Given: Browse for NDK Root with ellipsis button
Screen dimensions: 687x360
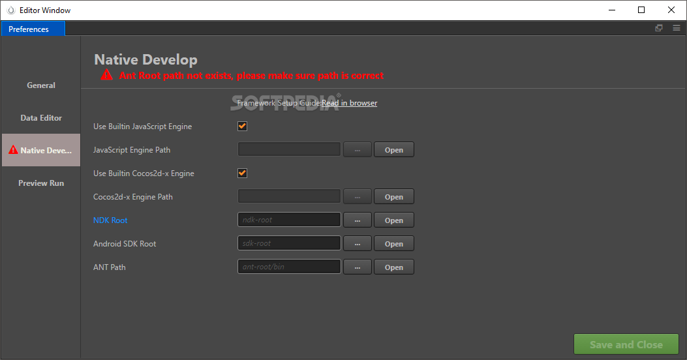Looking at the screenshot, I should tap(358, 220).
